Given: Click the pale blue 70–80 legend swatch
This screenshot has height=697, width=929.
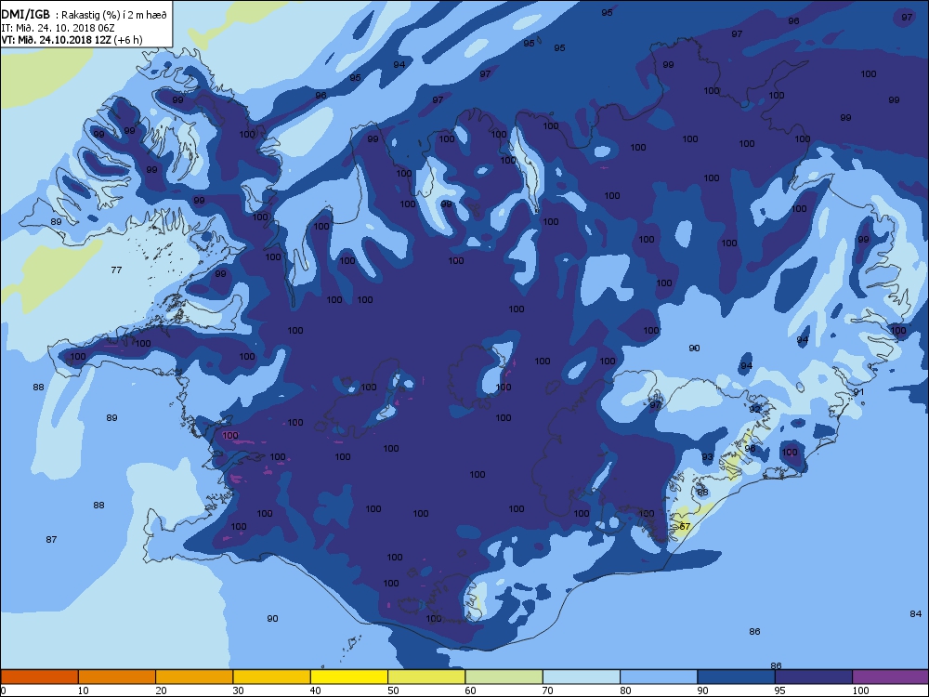Looking at the screenshot, I should (582, 677).
